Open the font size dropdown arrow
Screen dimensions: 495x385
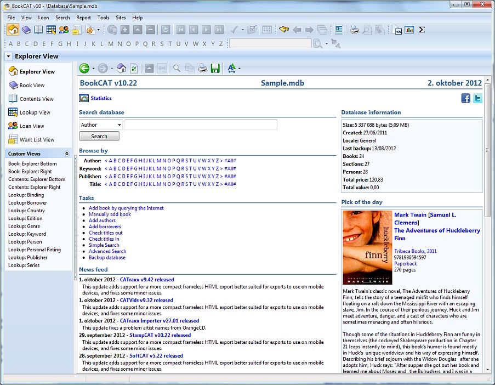(x=240, y=68)
